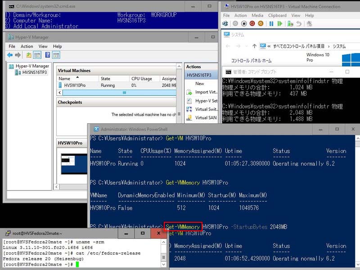Click the blue Help question-mark toolbar icon
Image resolution: width=360 pixels, height=270 pixels.
click(x=48, y=55)
